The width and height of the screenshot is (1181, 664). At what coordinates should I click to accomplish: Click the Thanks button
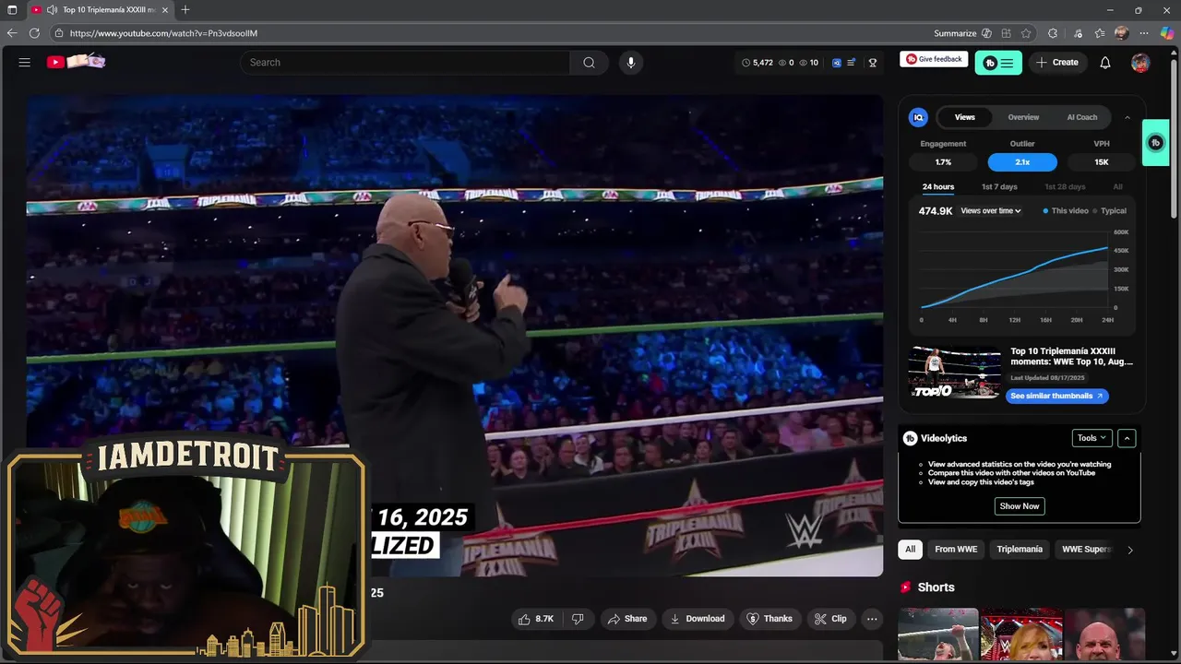(769, 619)
